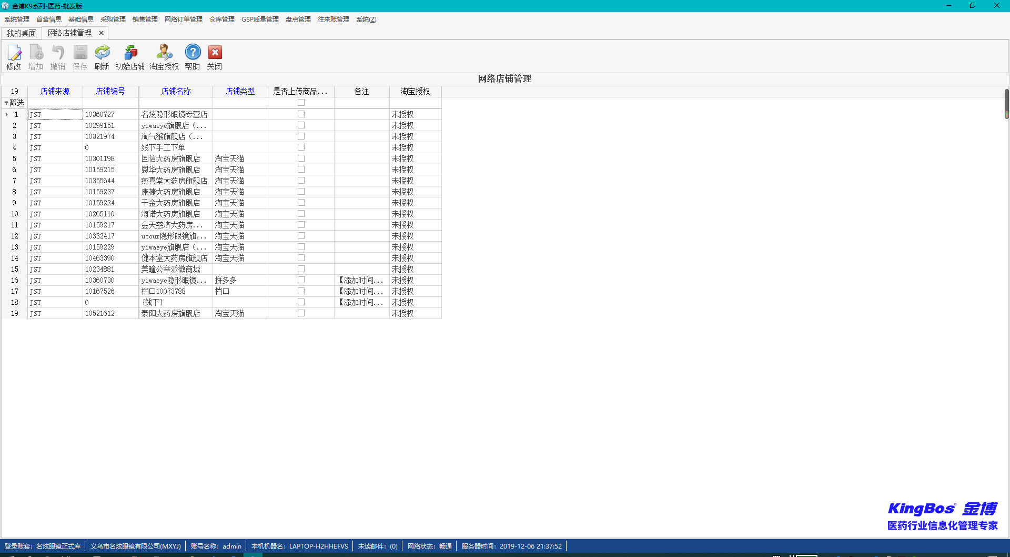Check upload box for 泰阳大药房旗舰店 row
Screen dimensions: 1010x557
click(x=301, y=313)
